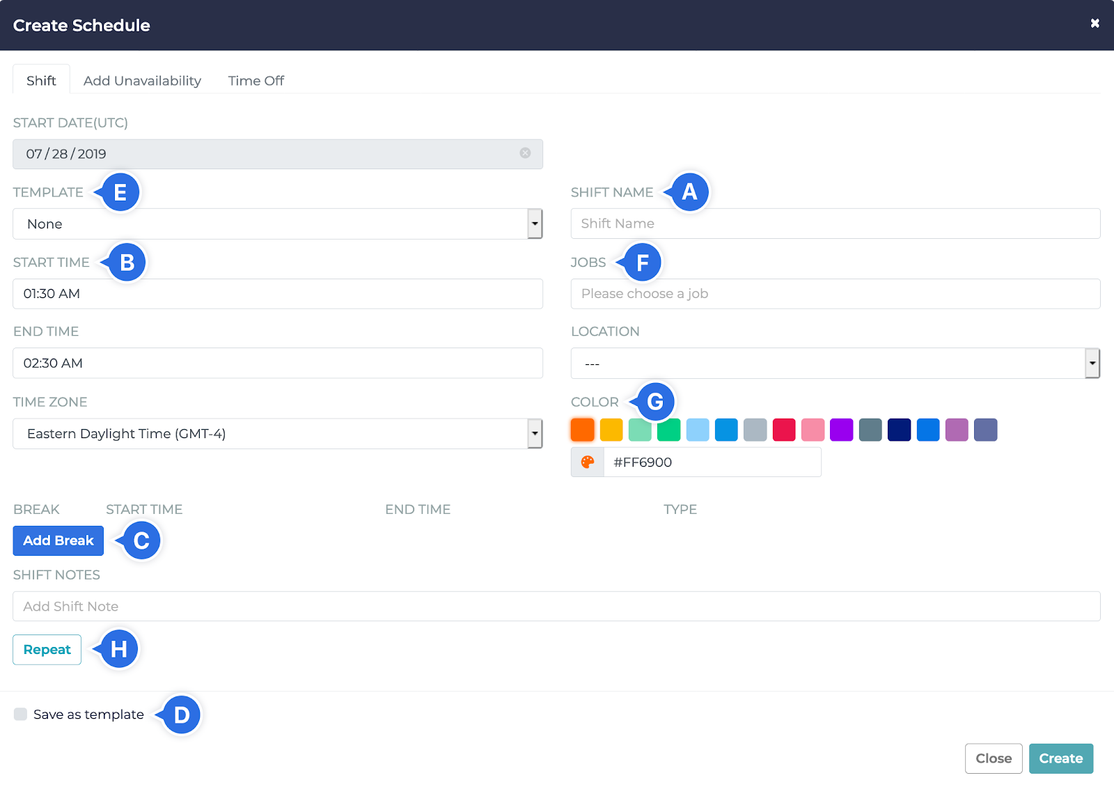
Task: Click the Add Shift Note field
Action: point(556,607)
